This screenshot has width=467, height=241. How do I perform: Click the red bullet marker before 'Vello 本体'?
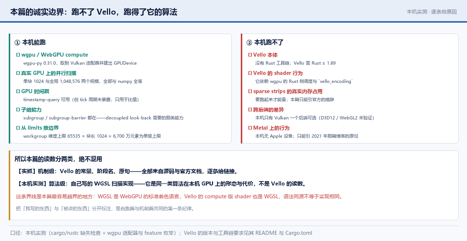click(x=250, y=55)
